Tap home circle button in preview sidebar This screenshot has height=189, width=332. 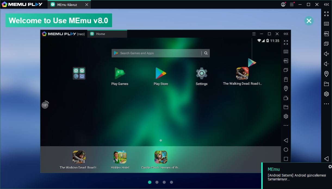pos(286,150)
